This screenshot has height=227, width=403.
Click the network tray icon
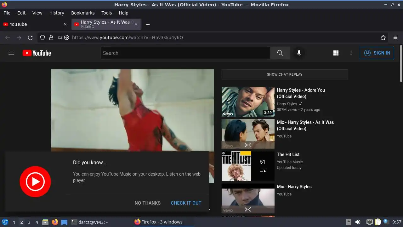click(369, 222)
